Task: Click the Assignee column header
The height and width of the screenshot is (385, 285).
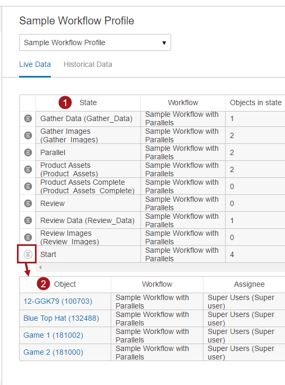Action: 250,284
